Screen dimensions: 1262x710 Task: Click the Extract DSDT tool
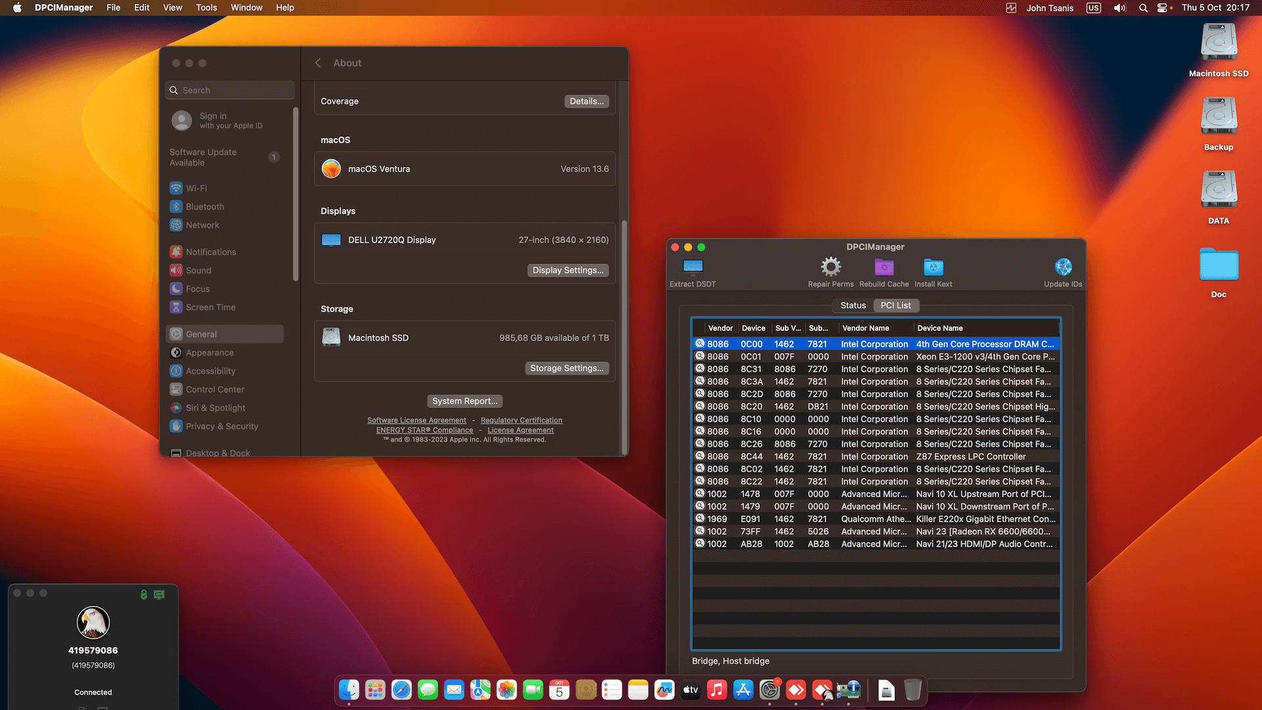(x=691, y=270)
